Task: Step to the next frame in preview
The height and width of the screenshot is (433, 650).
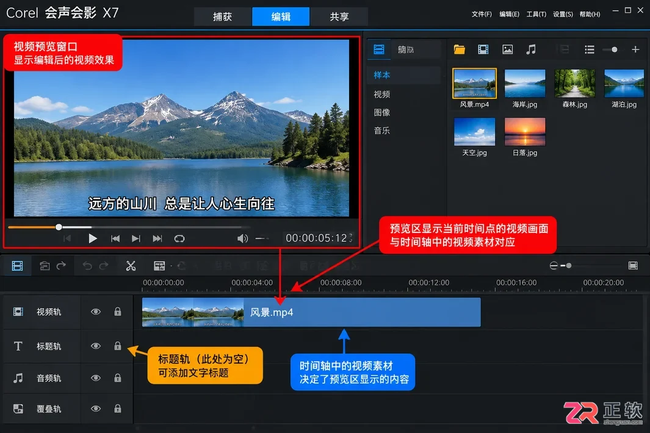Action: pos(136,238)
